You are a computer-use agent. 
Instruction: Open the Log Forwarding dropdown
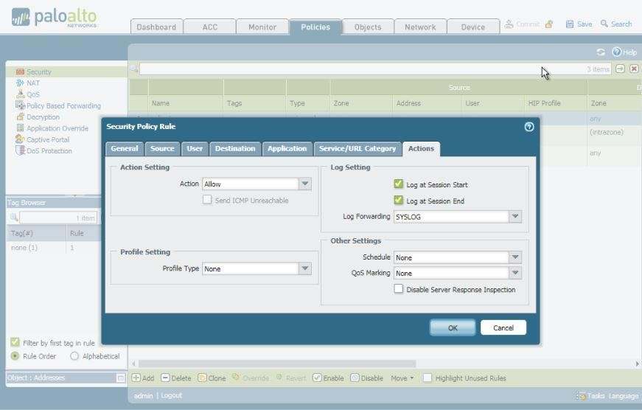515,217
